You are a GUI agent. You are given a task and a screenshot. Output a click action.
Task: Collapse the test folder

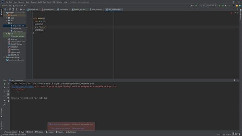(x=7, y=34)
